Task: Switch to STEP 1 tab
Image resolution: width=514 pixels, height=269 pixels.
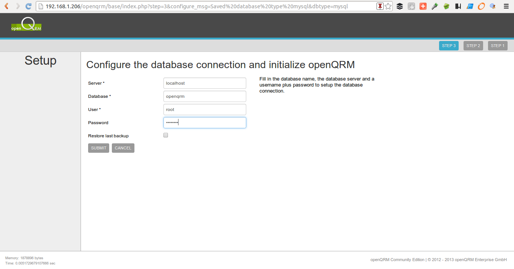Action: 497,45
